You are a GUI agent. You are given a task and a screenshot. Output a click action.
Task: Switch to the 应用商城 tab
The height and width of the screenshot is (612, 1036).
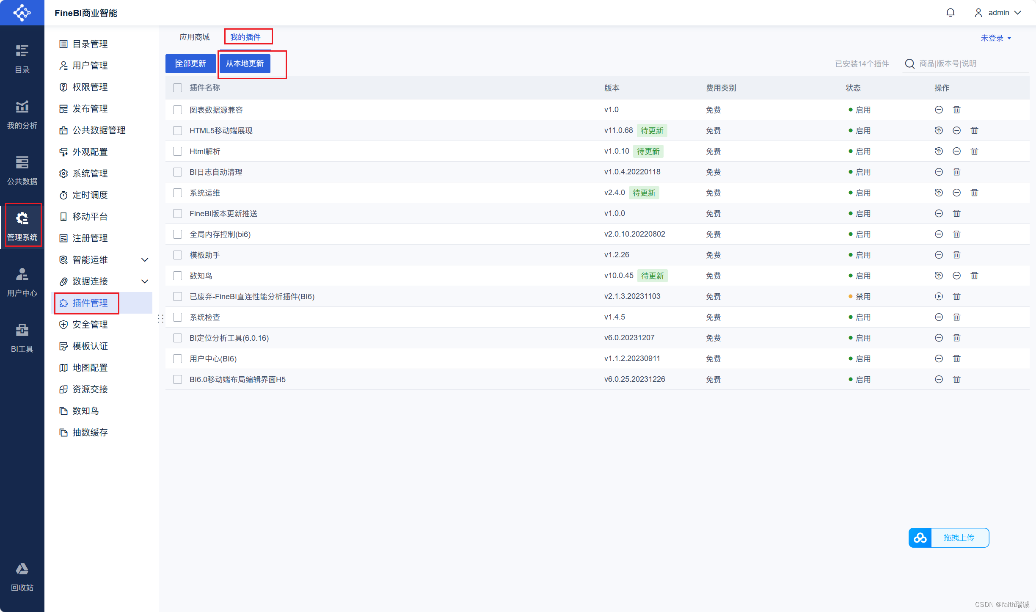pos(195,37)
